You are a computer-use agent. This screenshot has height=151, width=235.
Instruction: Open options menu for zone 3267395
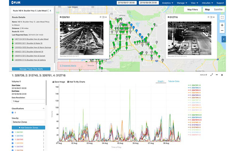click(x=44, y=147)
